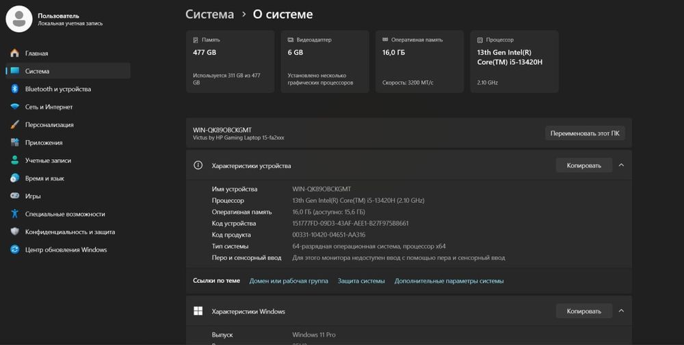Screen dimensions: 684x345
Task: Click the 16,0 ГБ (доступно: 15,6 ГБ) value
Action: [x=328, y=212]
